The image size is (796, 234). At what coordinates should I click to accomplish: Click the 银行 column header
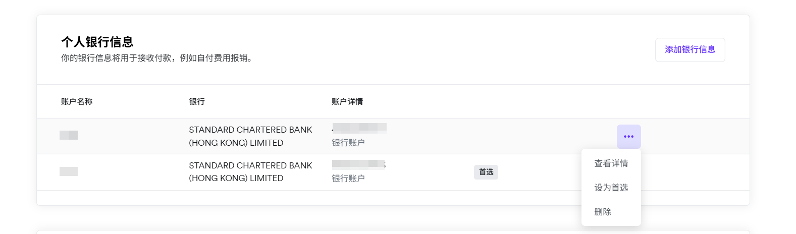point(197,101)
